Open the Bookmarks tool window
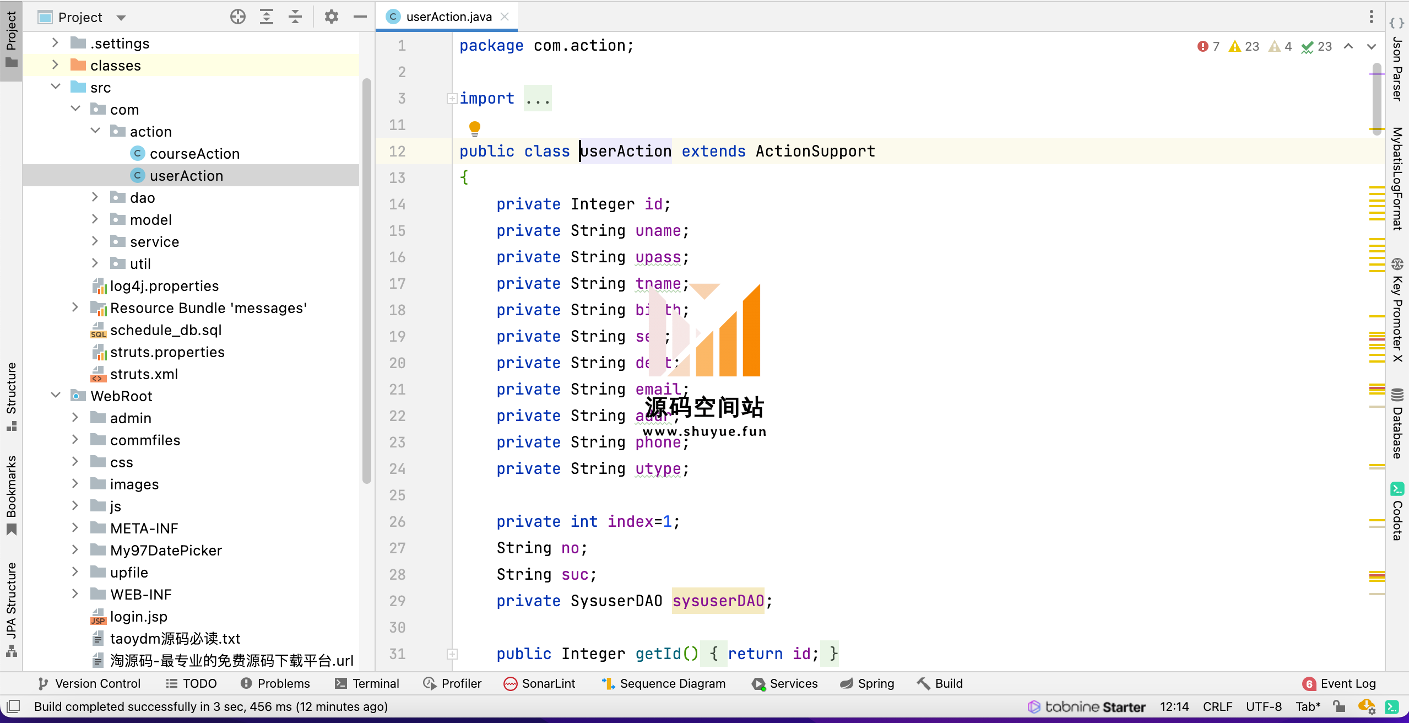1409x723 pixels. pyautogui.click(x=11, y=494)
